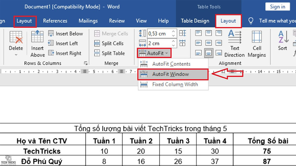Click the column width icon beside 2 cm

click(142, 43)
